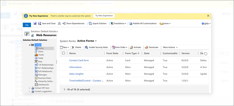This screenshot has width=234, height=106.
Task: Sort by the Name column
Action: coord(73,53)
